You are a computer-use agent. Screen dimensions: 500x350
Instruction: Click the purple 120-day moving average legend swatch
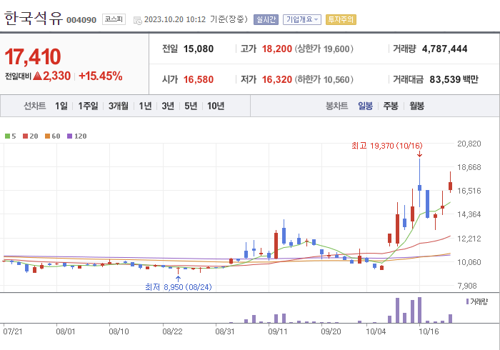tap(69, 136)
